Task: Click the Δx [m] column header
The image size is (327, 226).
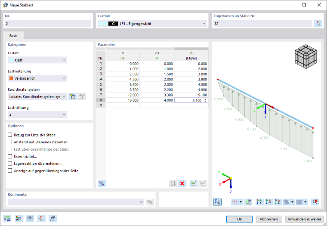Action: tap(157, 56)
